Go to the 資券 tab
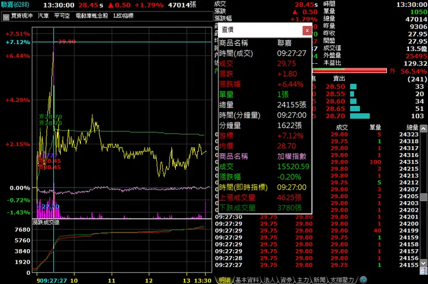 point(286,280)
